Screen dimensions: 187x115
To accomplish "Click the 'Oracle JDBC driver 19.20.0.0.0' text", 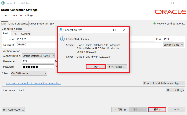I will (x=93, y=57).
